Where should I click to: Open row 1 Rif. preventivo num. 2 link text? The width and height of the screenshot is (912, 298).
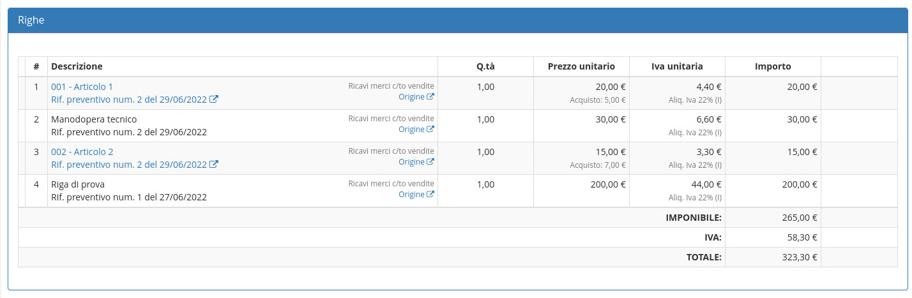tap(129, 100)
